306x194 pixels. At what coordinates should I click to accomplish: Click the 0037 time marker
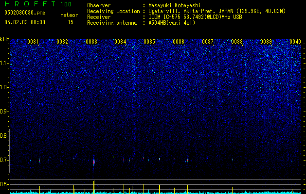coord(208,42)
